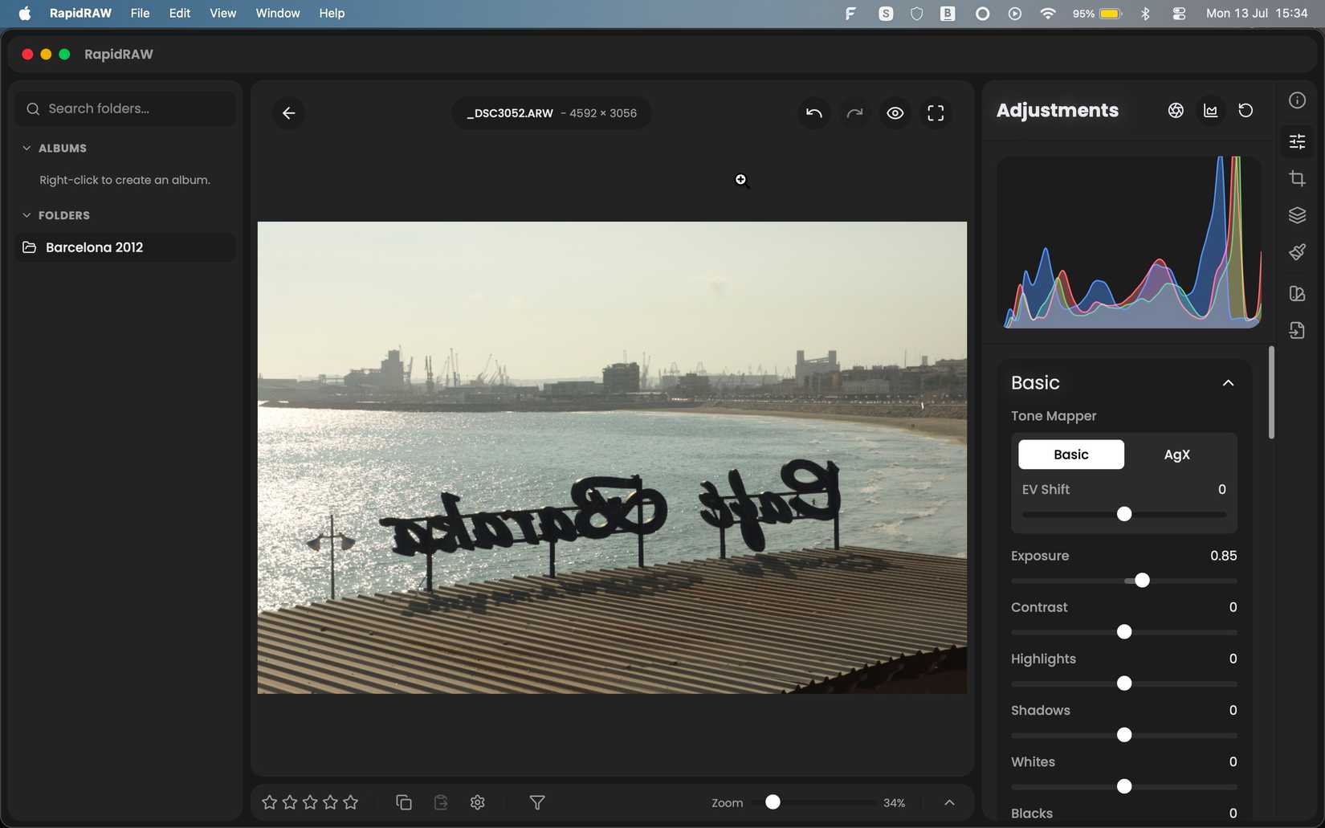The height and width of the screenshot is (828, 1325).
Task: Collapse the FOLDERS section
Action: pos(26,215)
